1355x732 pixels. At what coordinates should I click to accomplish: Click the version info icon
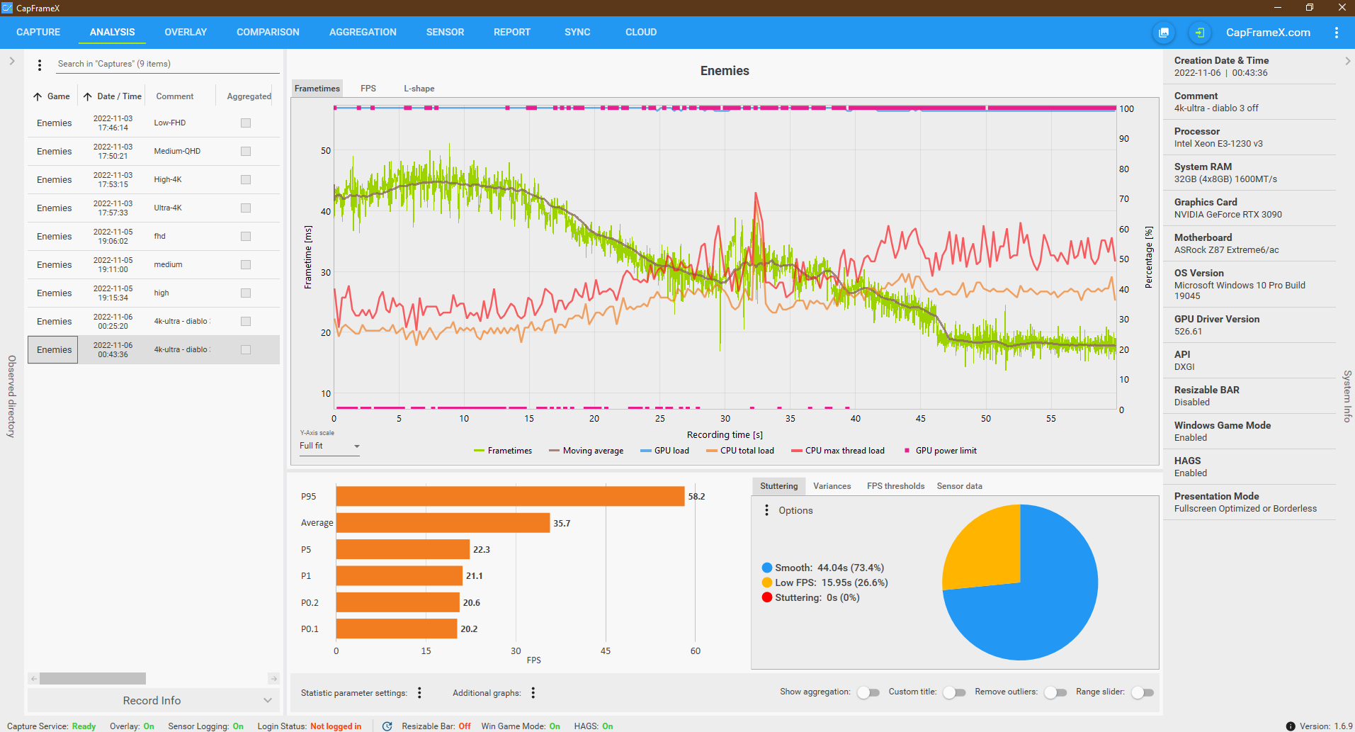coord(1291,726)
